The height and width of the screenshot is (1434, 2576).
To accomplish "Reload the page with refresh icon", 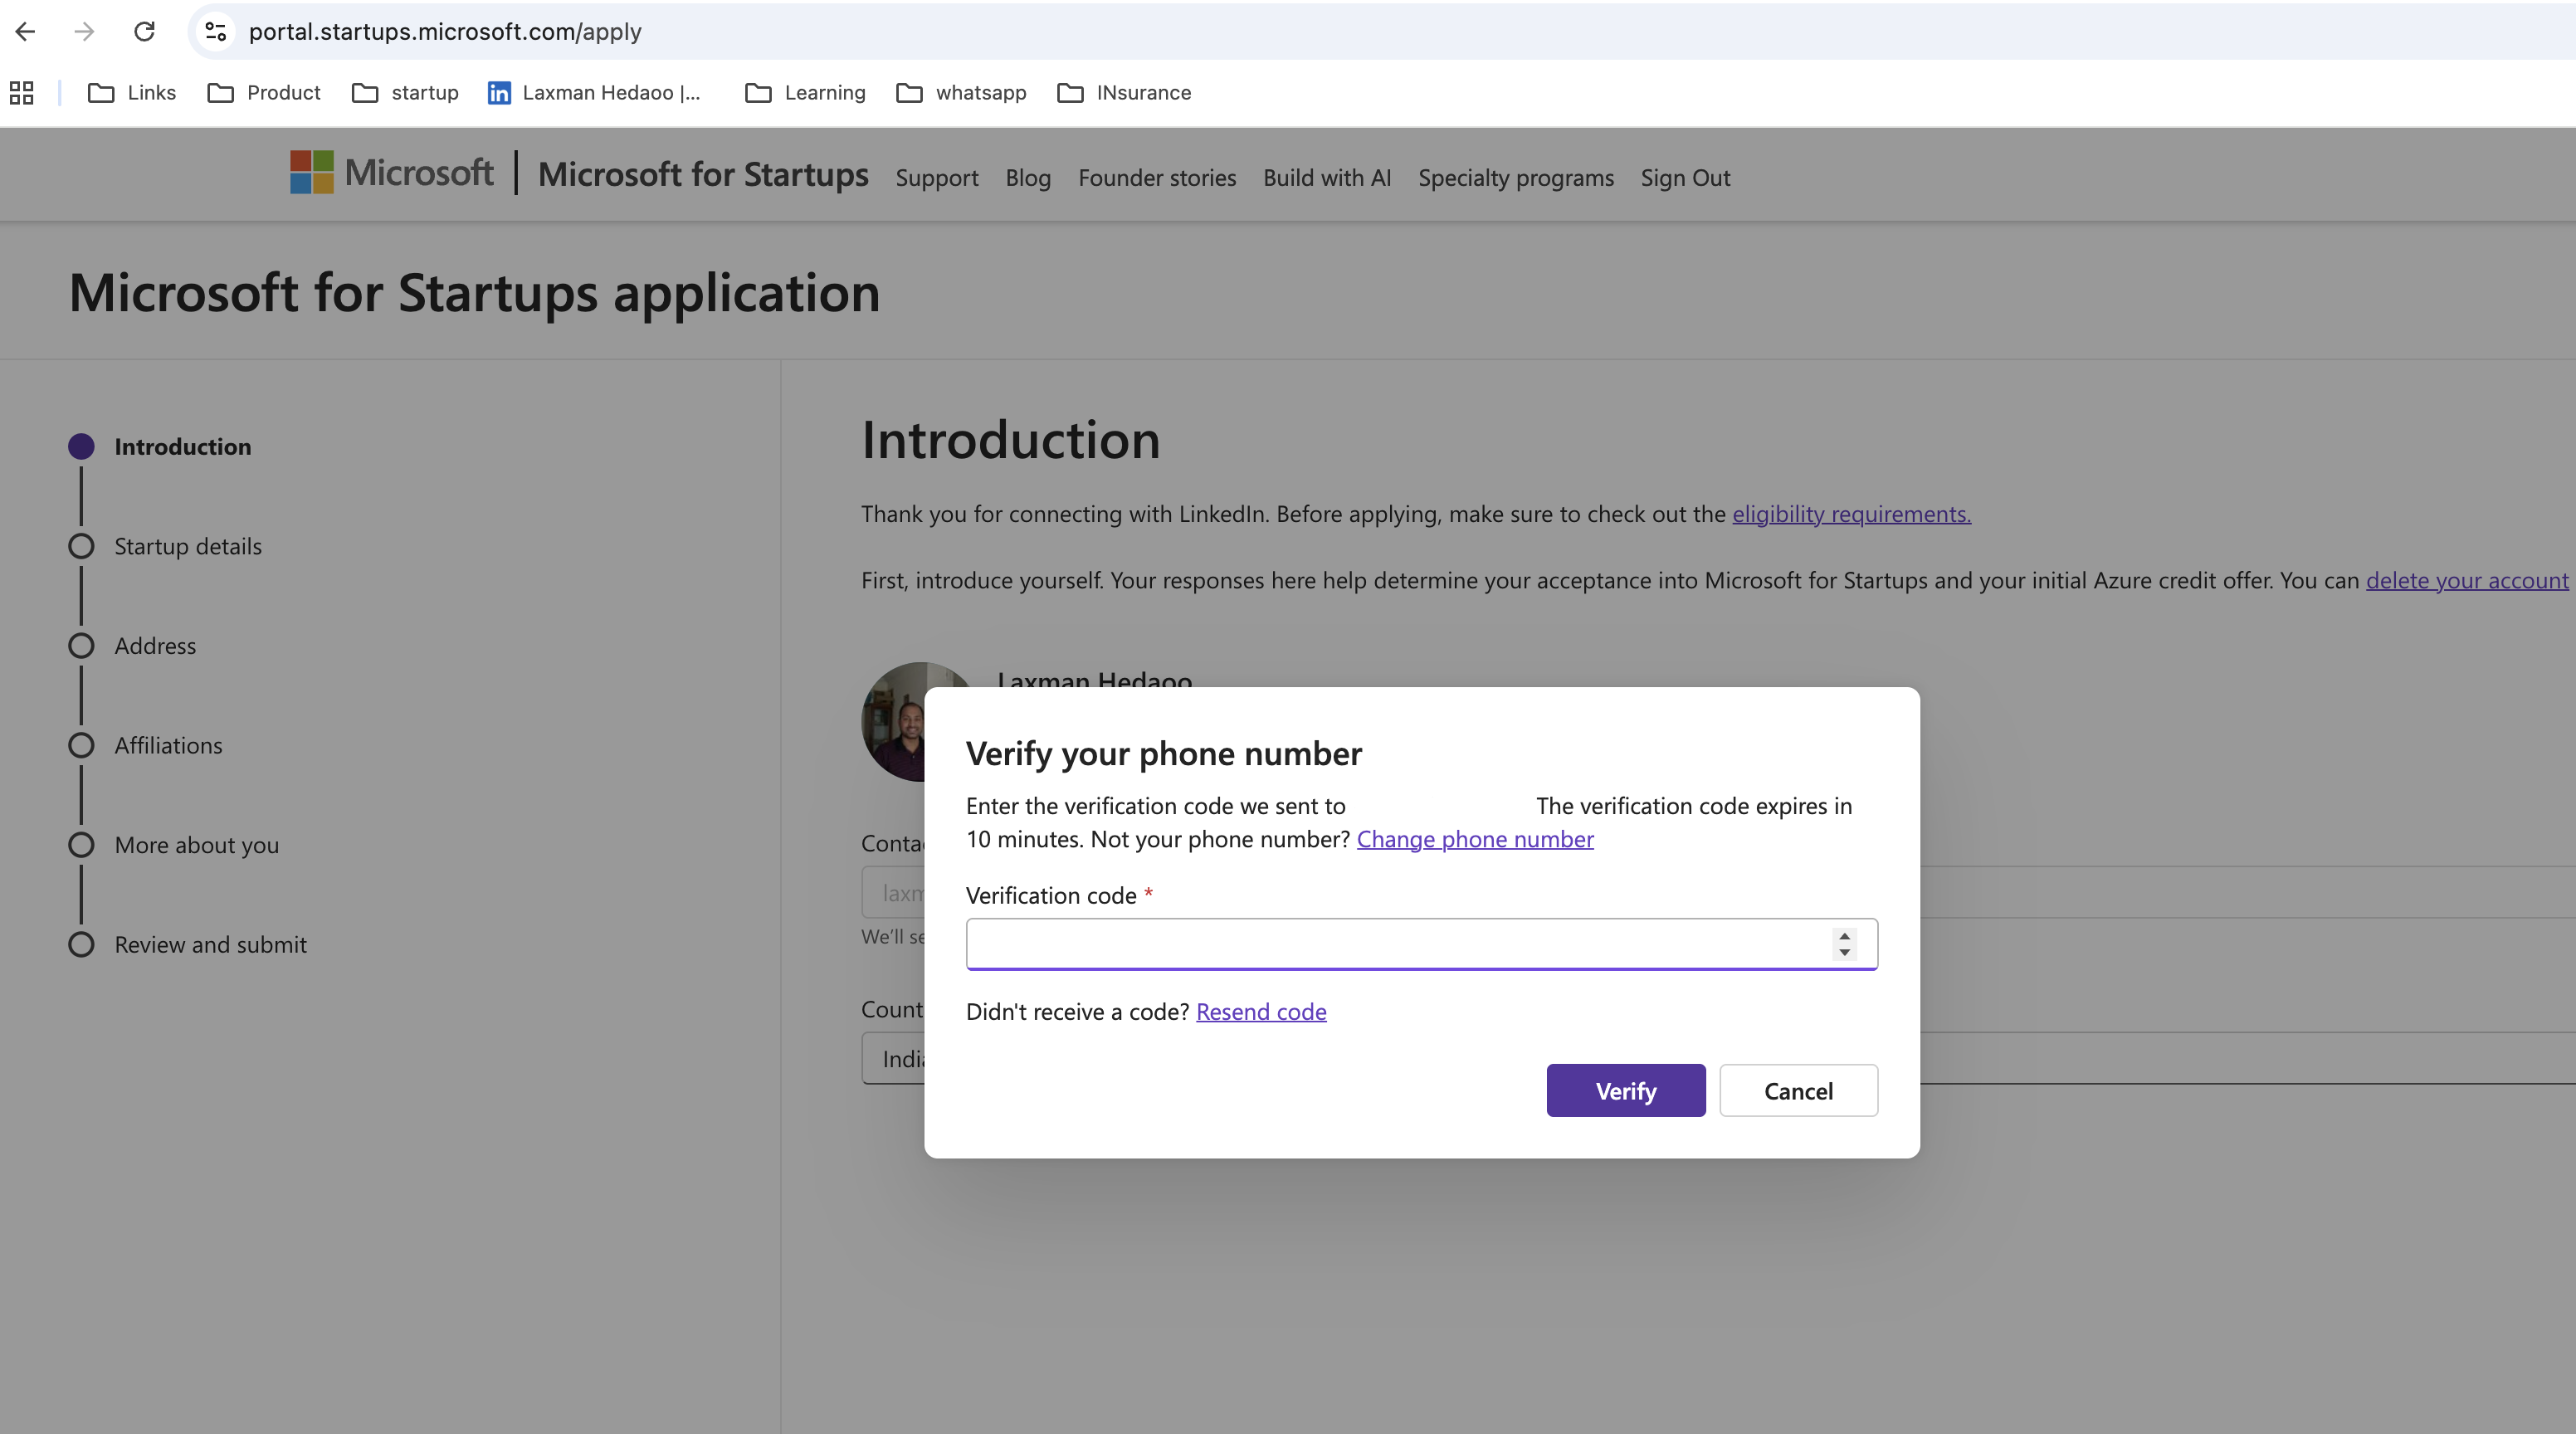I will coord(144,31).
